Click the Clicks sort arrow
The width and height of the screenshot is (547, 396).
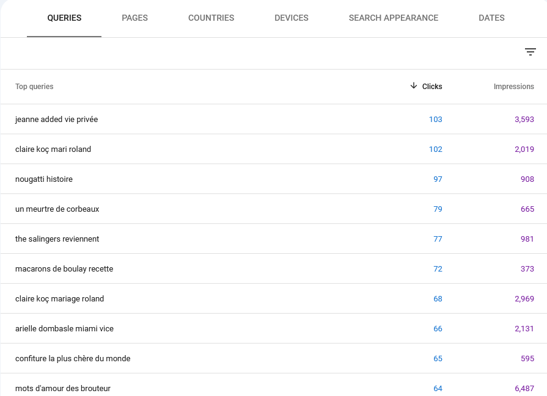pos(414,86)
